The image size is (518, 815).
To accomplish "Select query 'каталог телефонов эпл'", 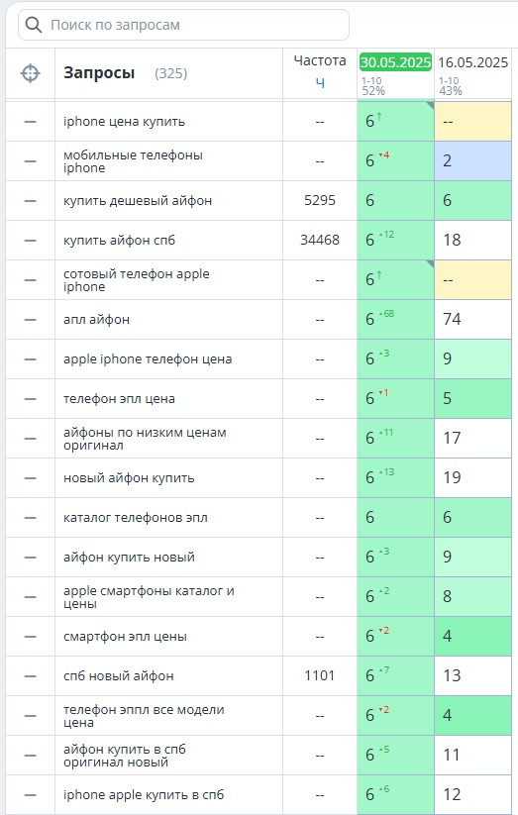I will pyautogui.click(x=136, y=518).
